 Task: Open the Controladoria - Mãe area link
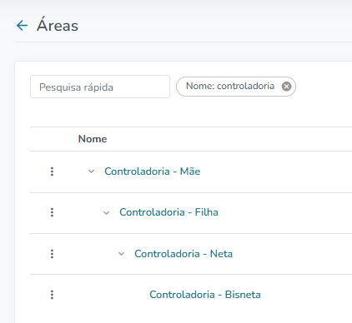[153, 171]
